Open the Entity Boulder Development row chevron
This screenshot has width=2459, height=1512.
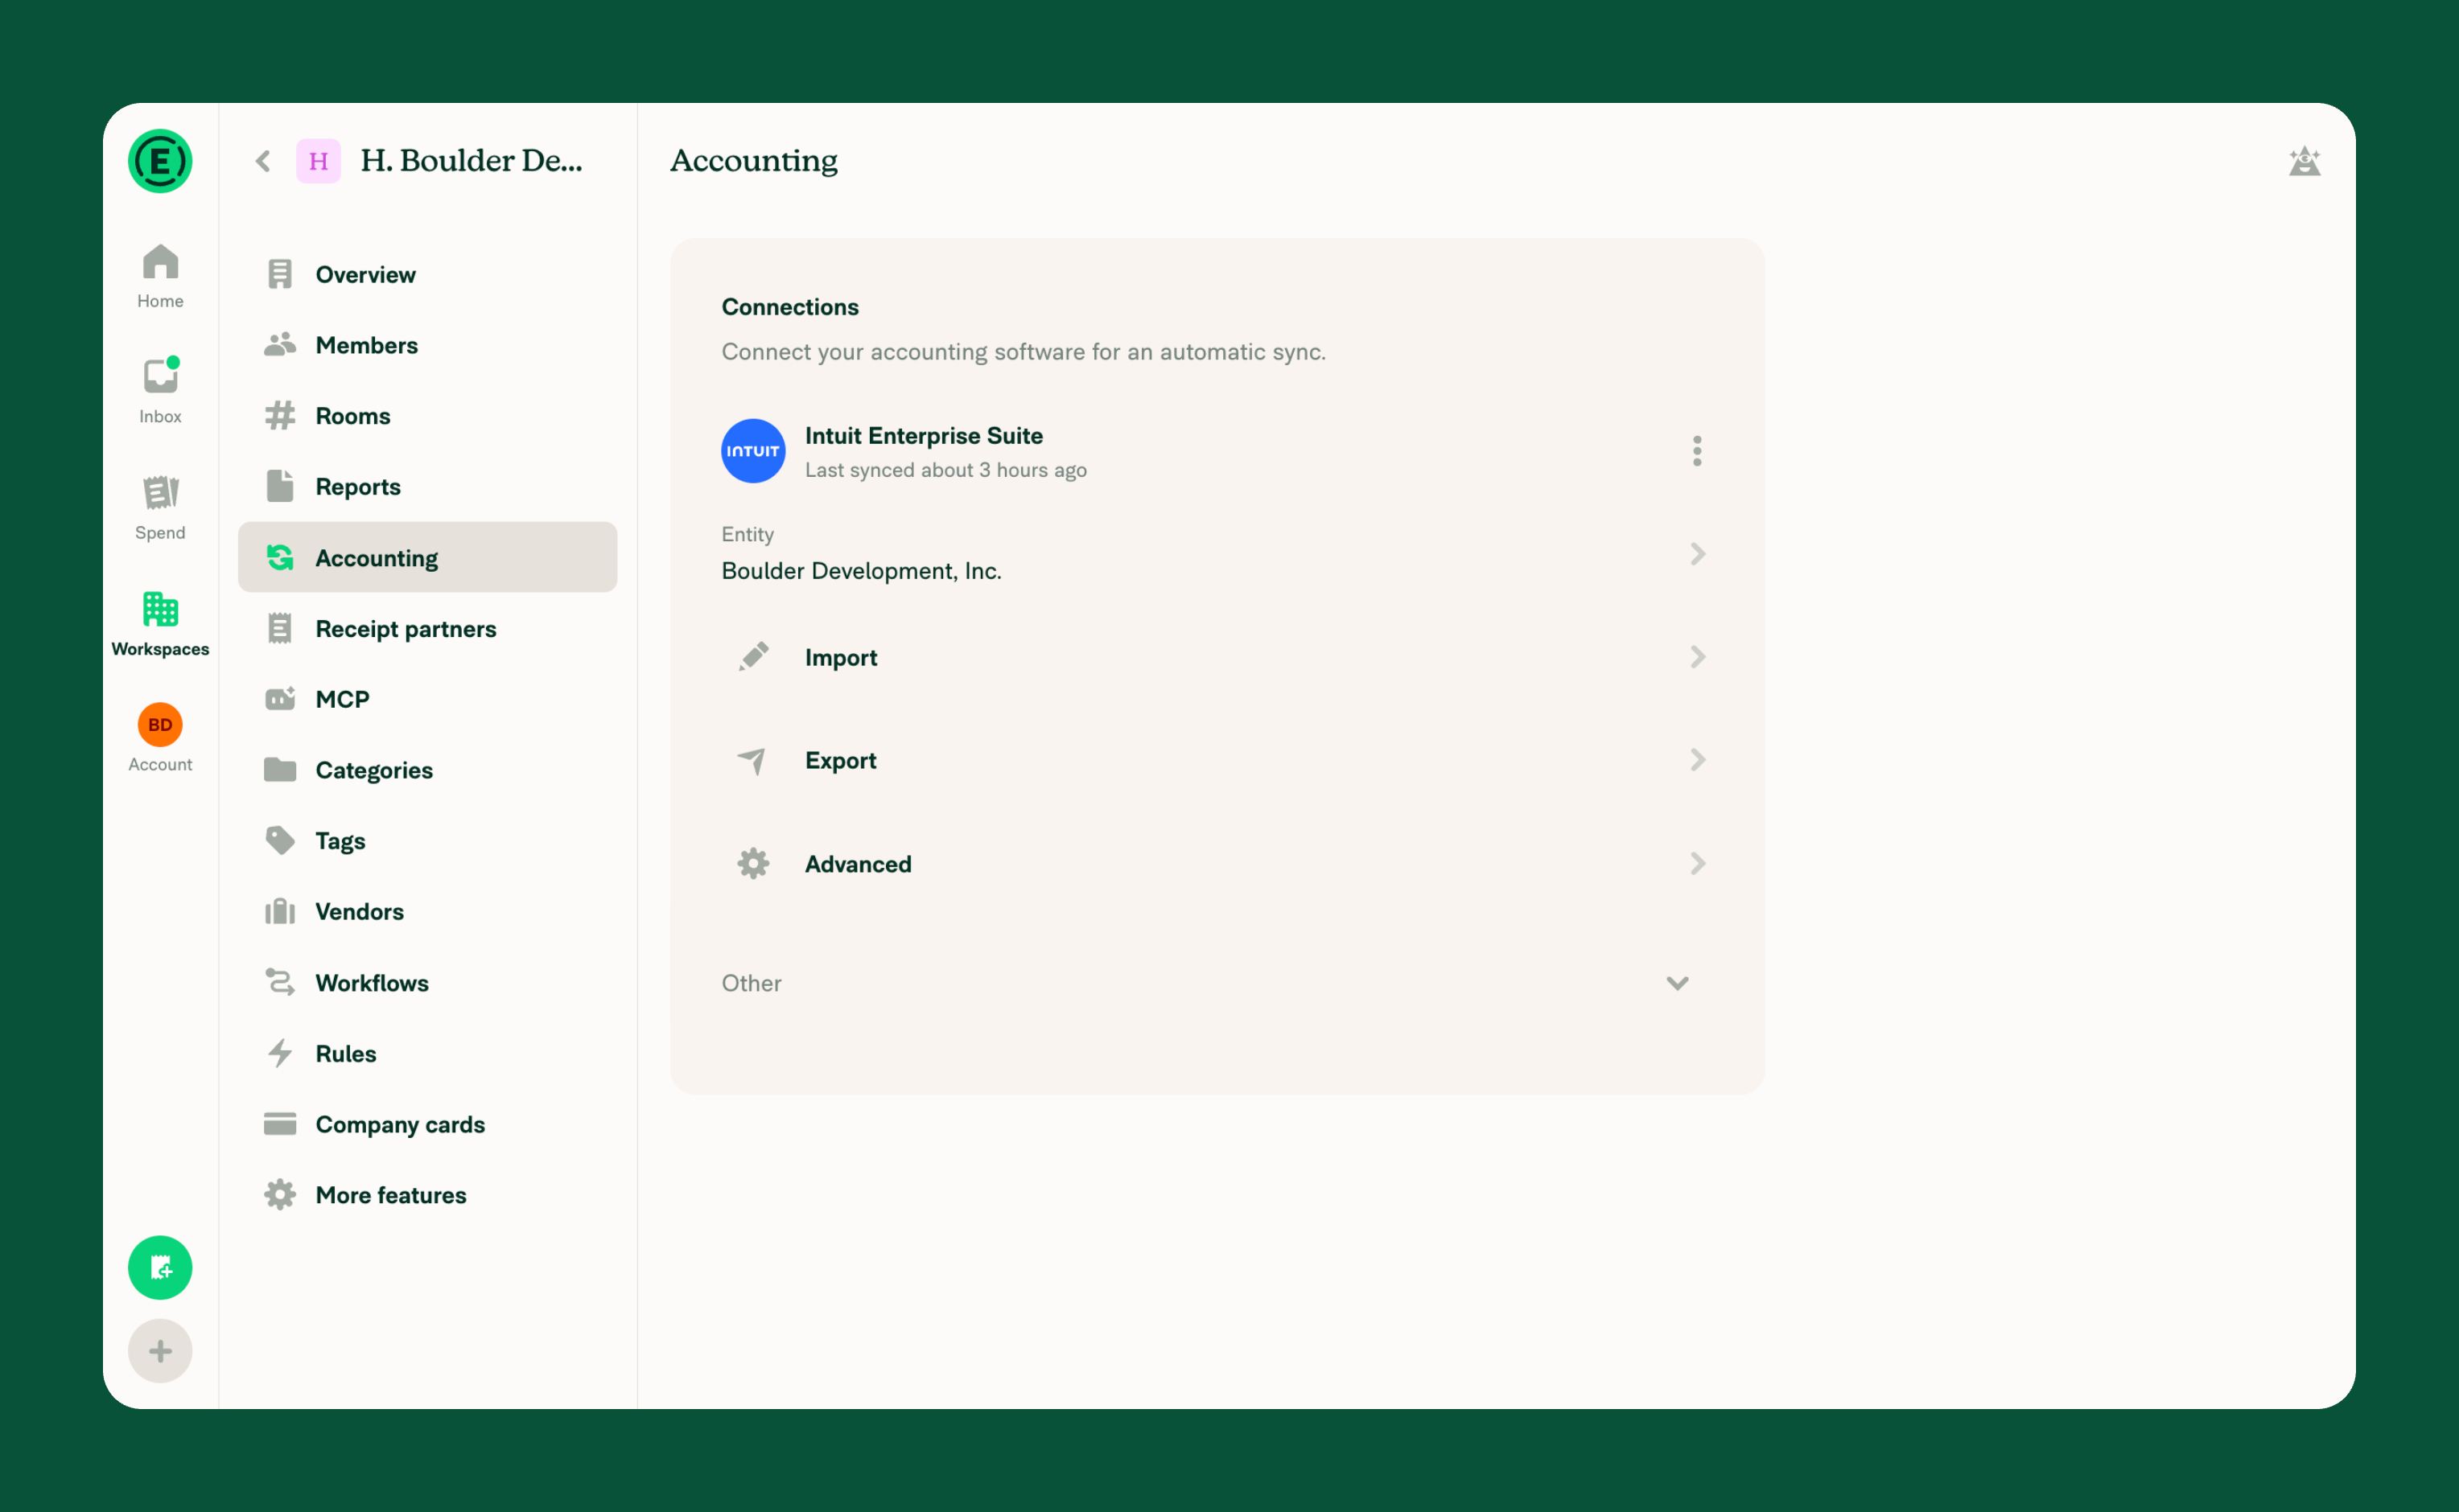[1697, 554]
